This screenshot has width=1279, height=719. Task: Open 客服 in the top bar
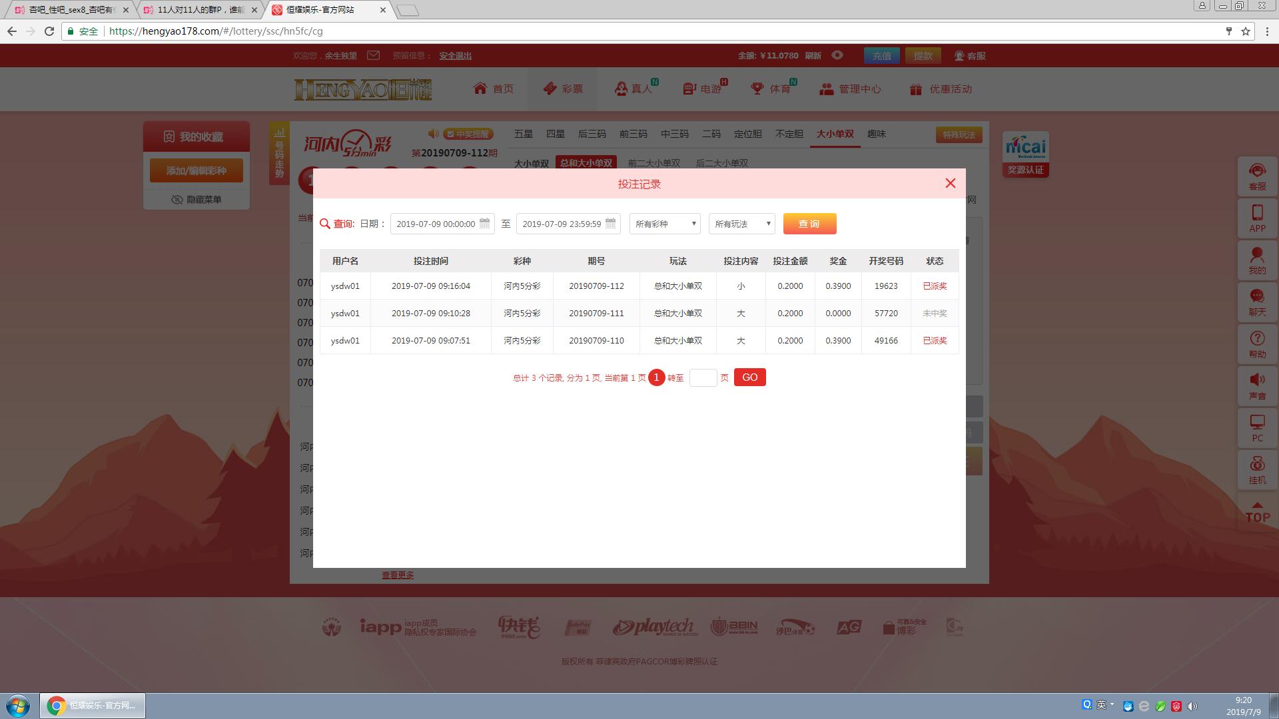(x=970, y=56)
